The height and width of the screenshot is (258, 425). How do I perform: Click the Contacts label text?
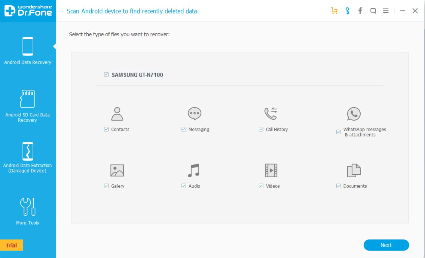click(120, 130)
